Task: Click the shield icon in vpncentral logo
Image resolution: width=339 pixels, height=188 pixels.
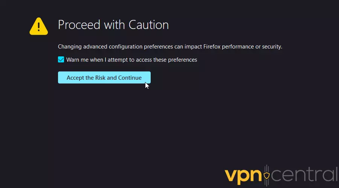Action: [x=267, y=175]
